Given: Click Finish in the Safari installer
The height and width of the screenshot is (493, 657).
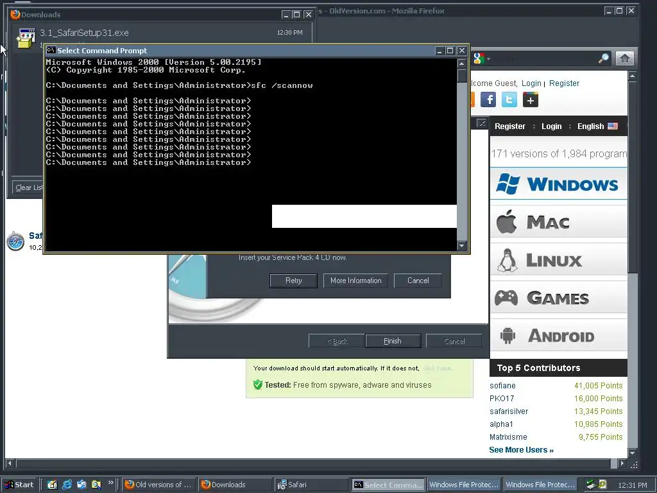Looking at the screenshot, I should 393,341.
